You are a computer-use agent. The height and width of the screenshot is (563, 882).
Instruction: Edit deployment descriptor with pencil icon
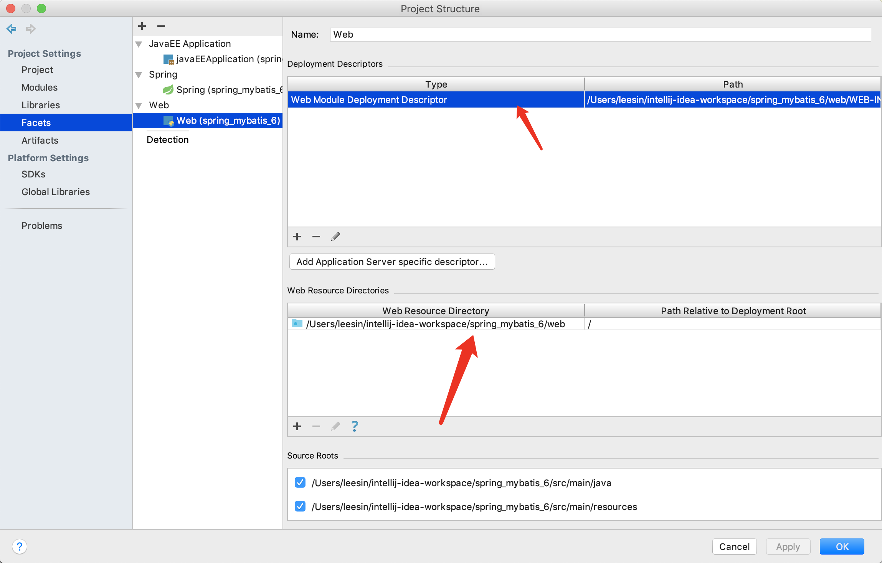(335, 237)
